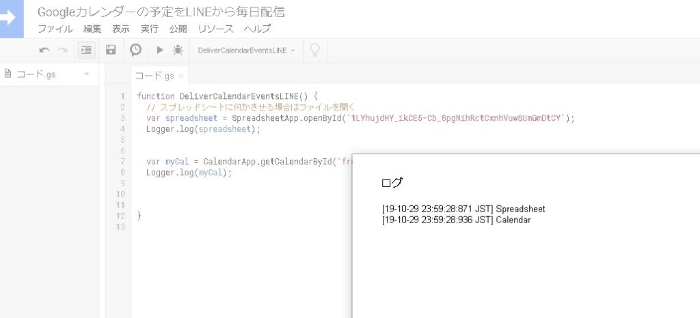The width and height of the screenshot is (700, 318).
Task: Toggle the indent formatting button
Action: point(86,50)
